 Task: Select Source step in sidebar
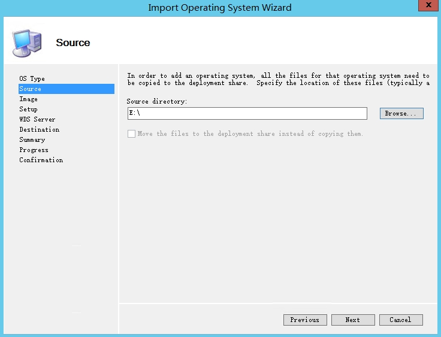(x=67, y=89)
